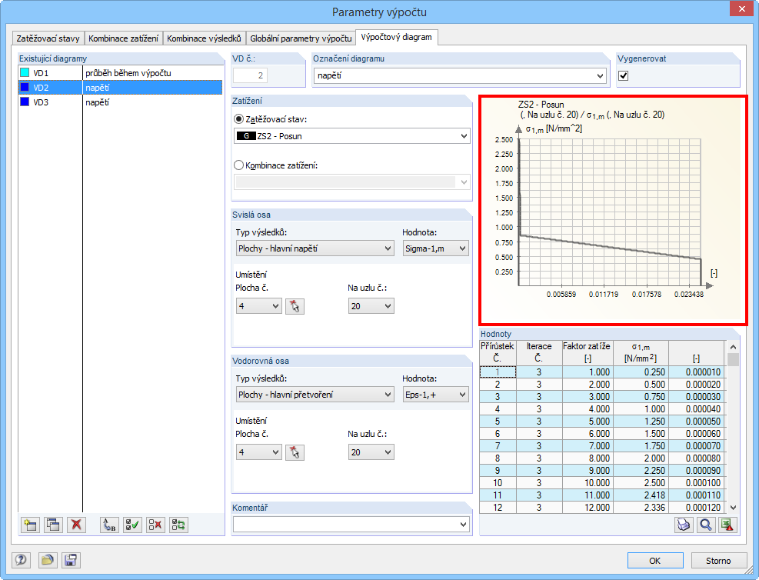
Task: Select the Kombinace zatížení radio button
Action: tap(238, 165)
